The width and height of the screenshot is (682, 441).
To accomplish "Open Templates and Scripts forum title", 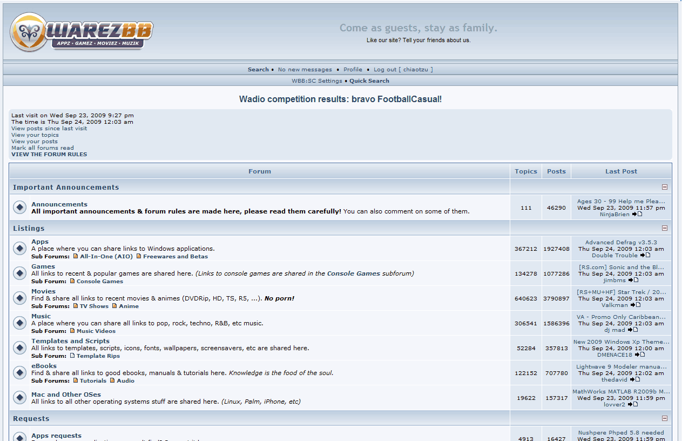I will (70, 341).
